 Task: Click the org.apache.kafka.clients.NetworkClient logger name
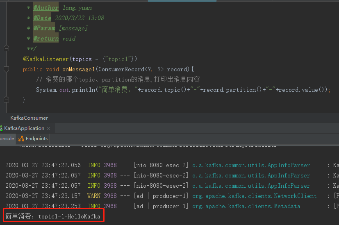pyautogui.click(x=254, y=196)
